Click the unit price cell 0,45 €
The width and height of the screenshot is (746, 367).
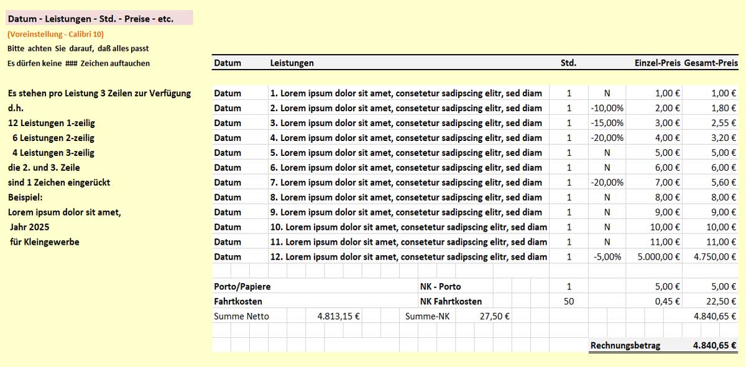668,301
